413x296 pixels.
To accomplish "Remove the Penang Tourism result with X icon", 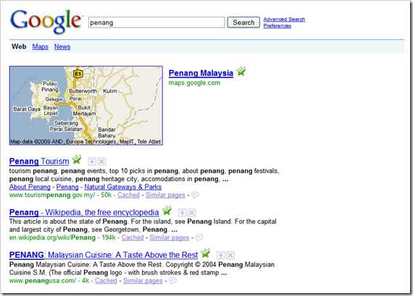I will tap(101, 161).
